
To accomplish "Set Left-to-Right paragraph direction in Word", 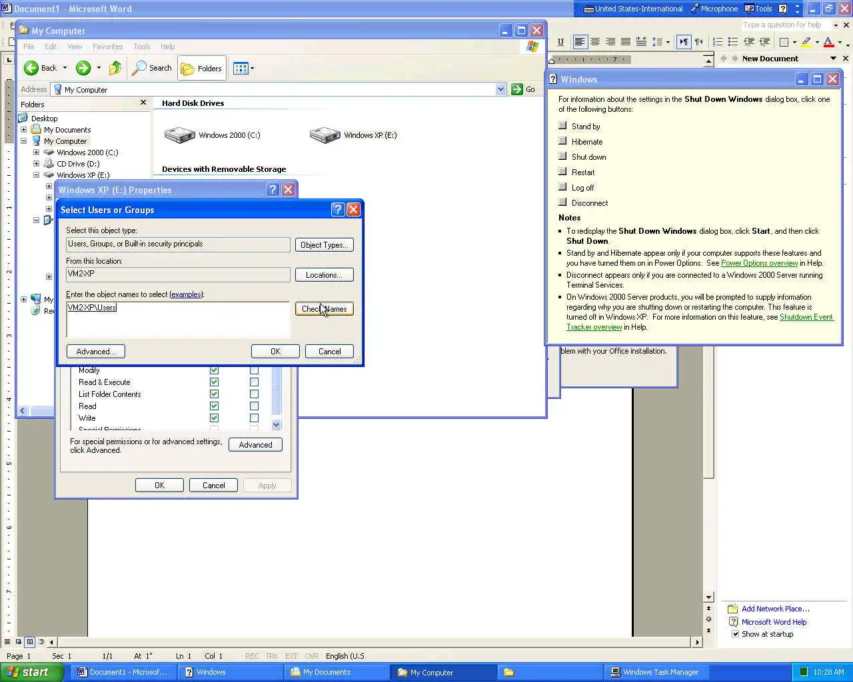I will tap(684, 42).
